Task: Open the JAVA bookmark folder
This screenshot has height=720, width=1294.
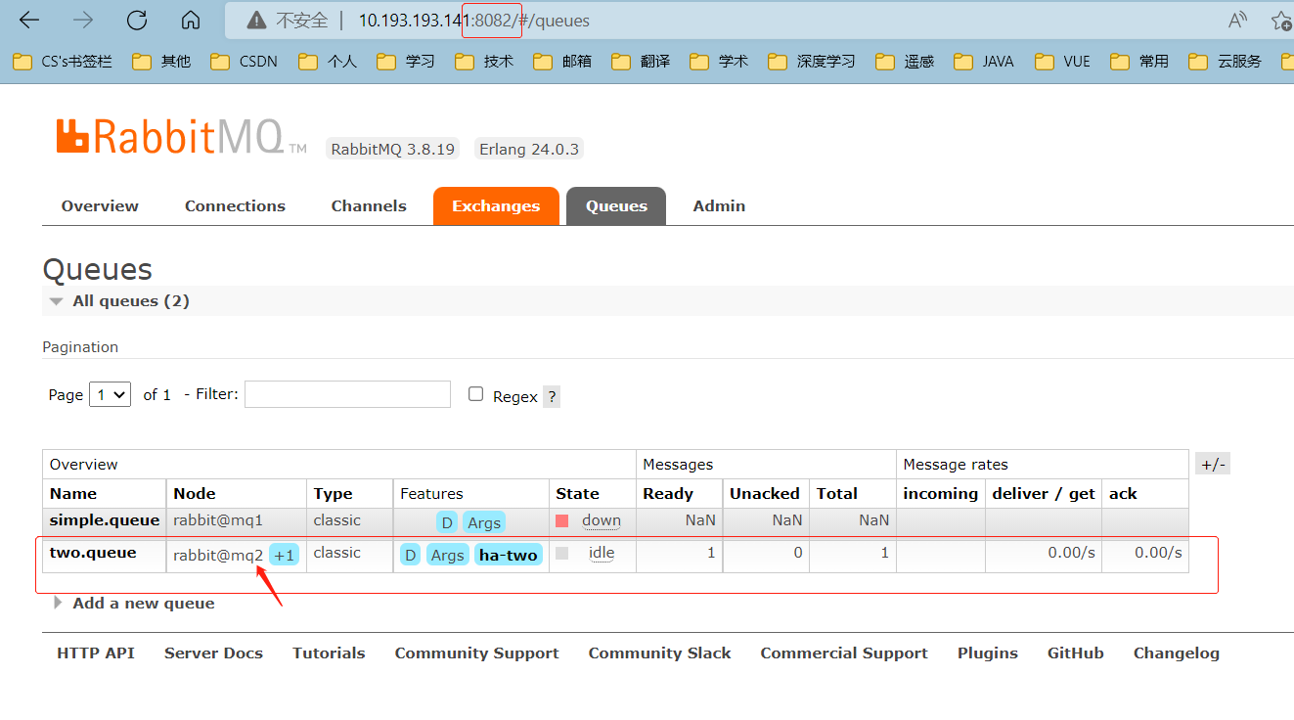Action: (x=984, y=61)
